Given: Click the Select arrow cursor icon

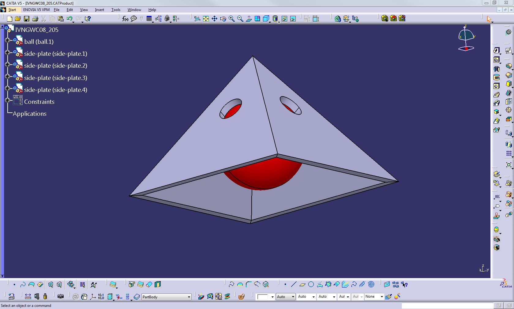Looking at the screenshot, I should point(489,19).
